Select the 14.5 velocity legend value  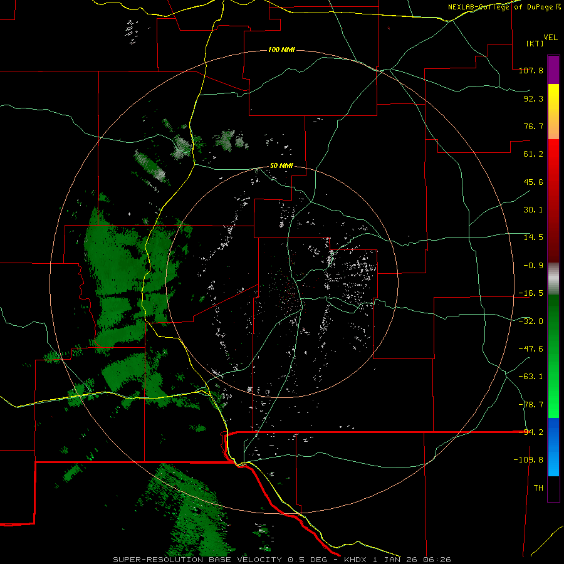tap(533, 238)
